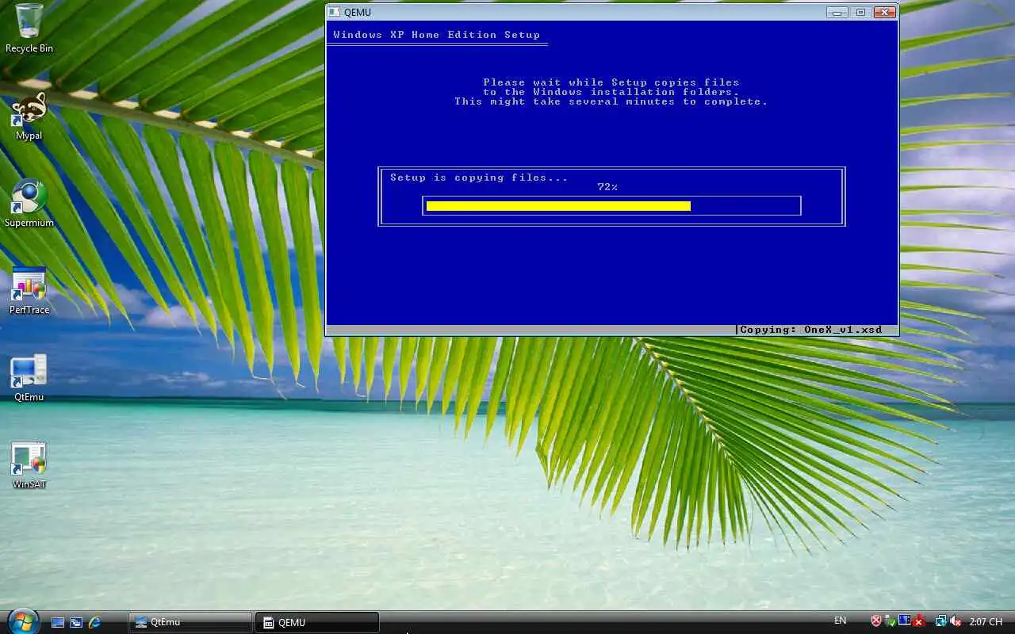Viewport: 1015px width, 634px height.
Task: Click the QEMU window title icon
Action: (x=334, y=12)
